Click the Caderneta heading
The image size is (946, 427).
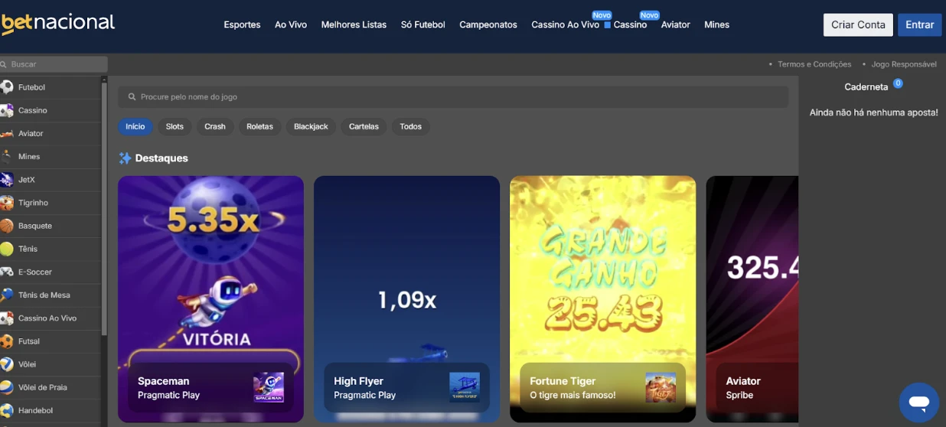coord(866,87)
